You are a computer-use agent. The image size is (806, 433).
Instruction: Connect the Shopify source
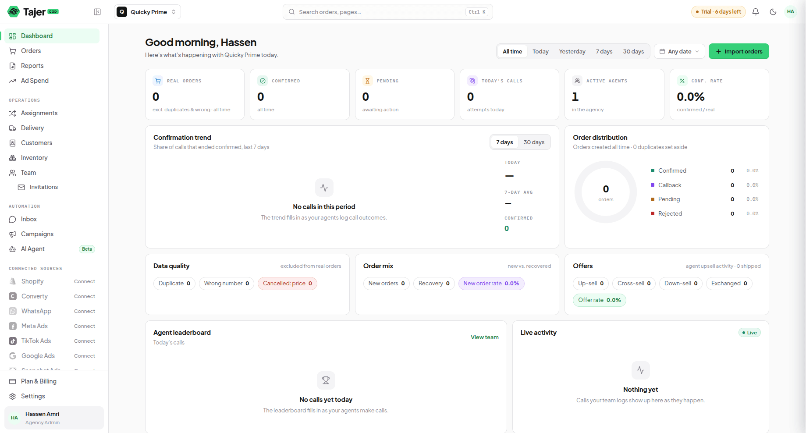point(85,281)
